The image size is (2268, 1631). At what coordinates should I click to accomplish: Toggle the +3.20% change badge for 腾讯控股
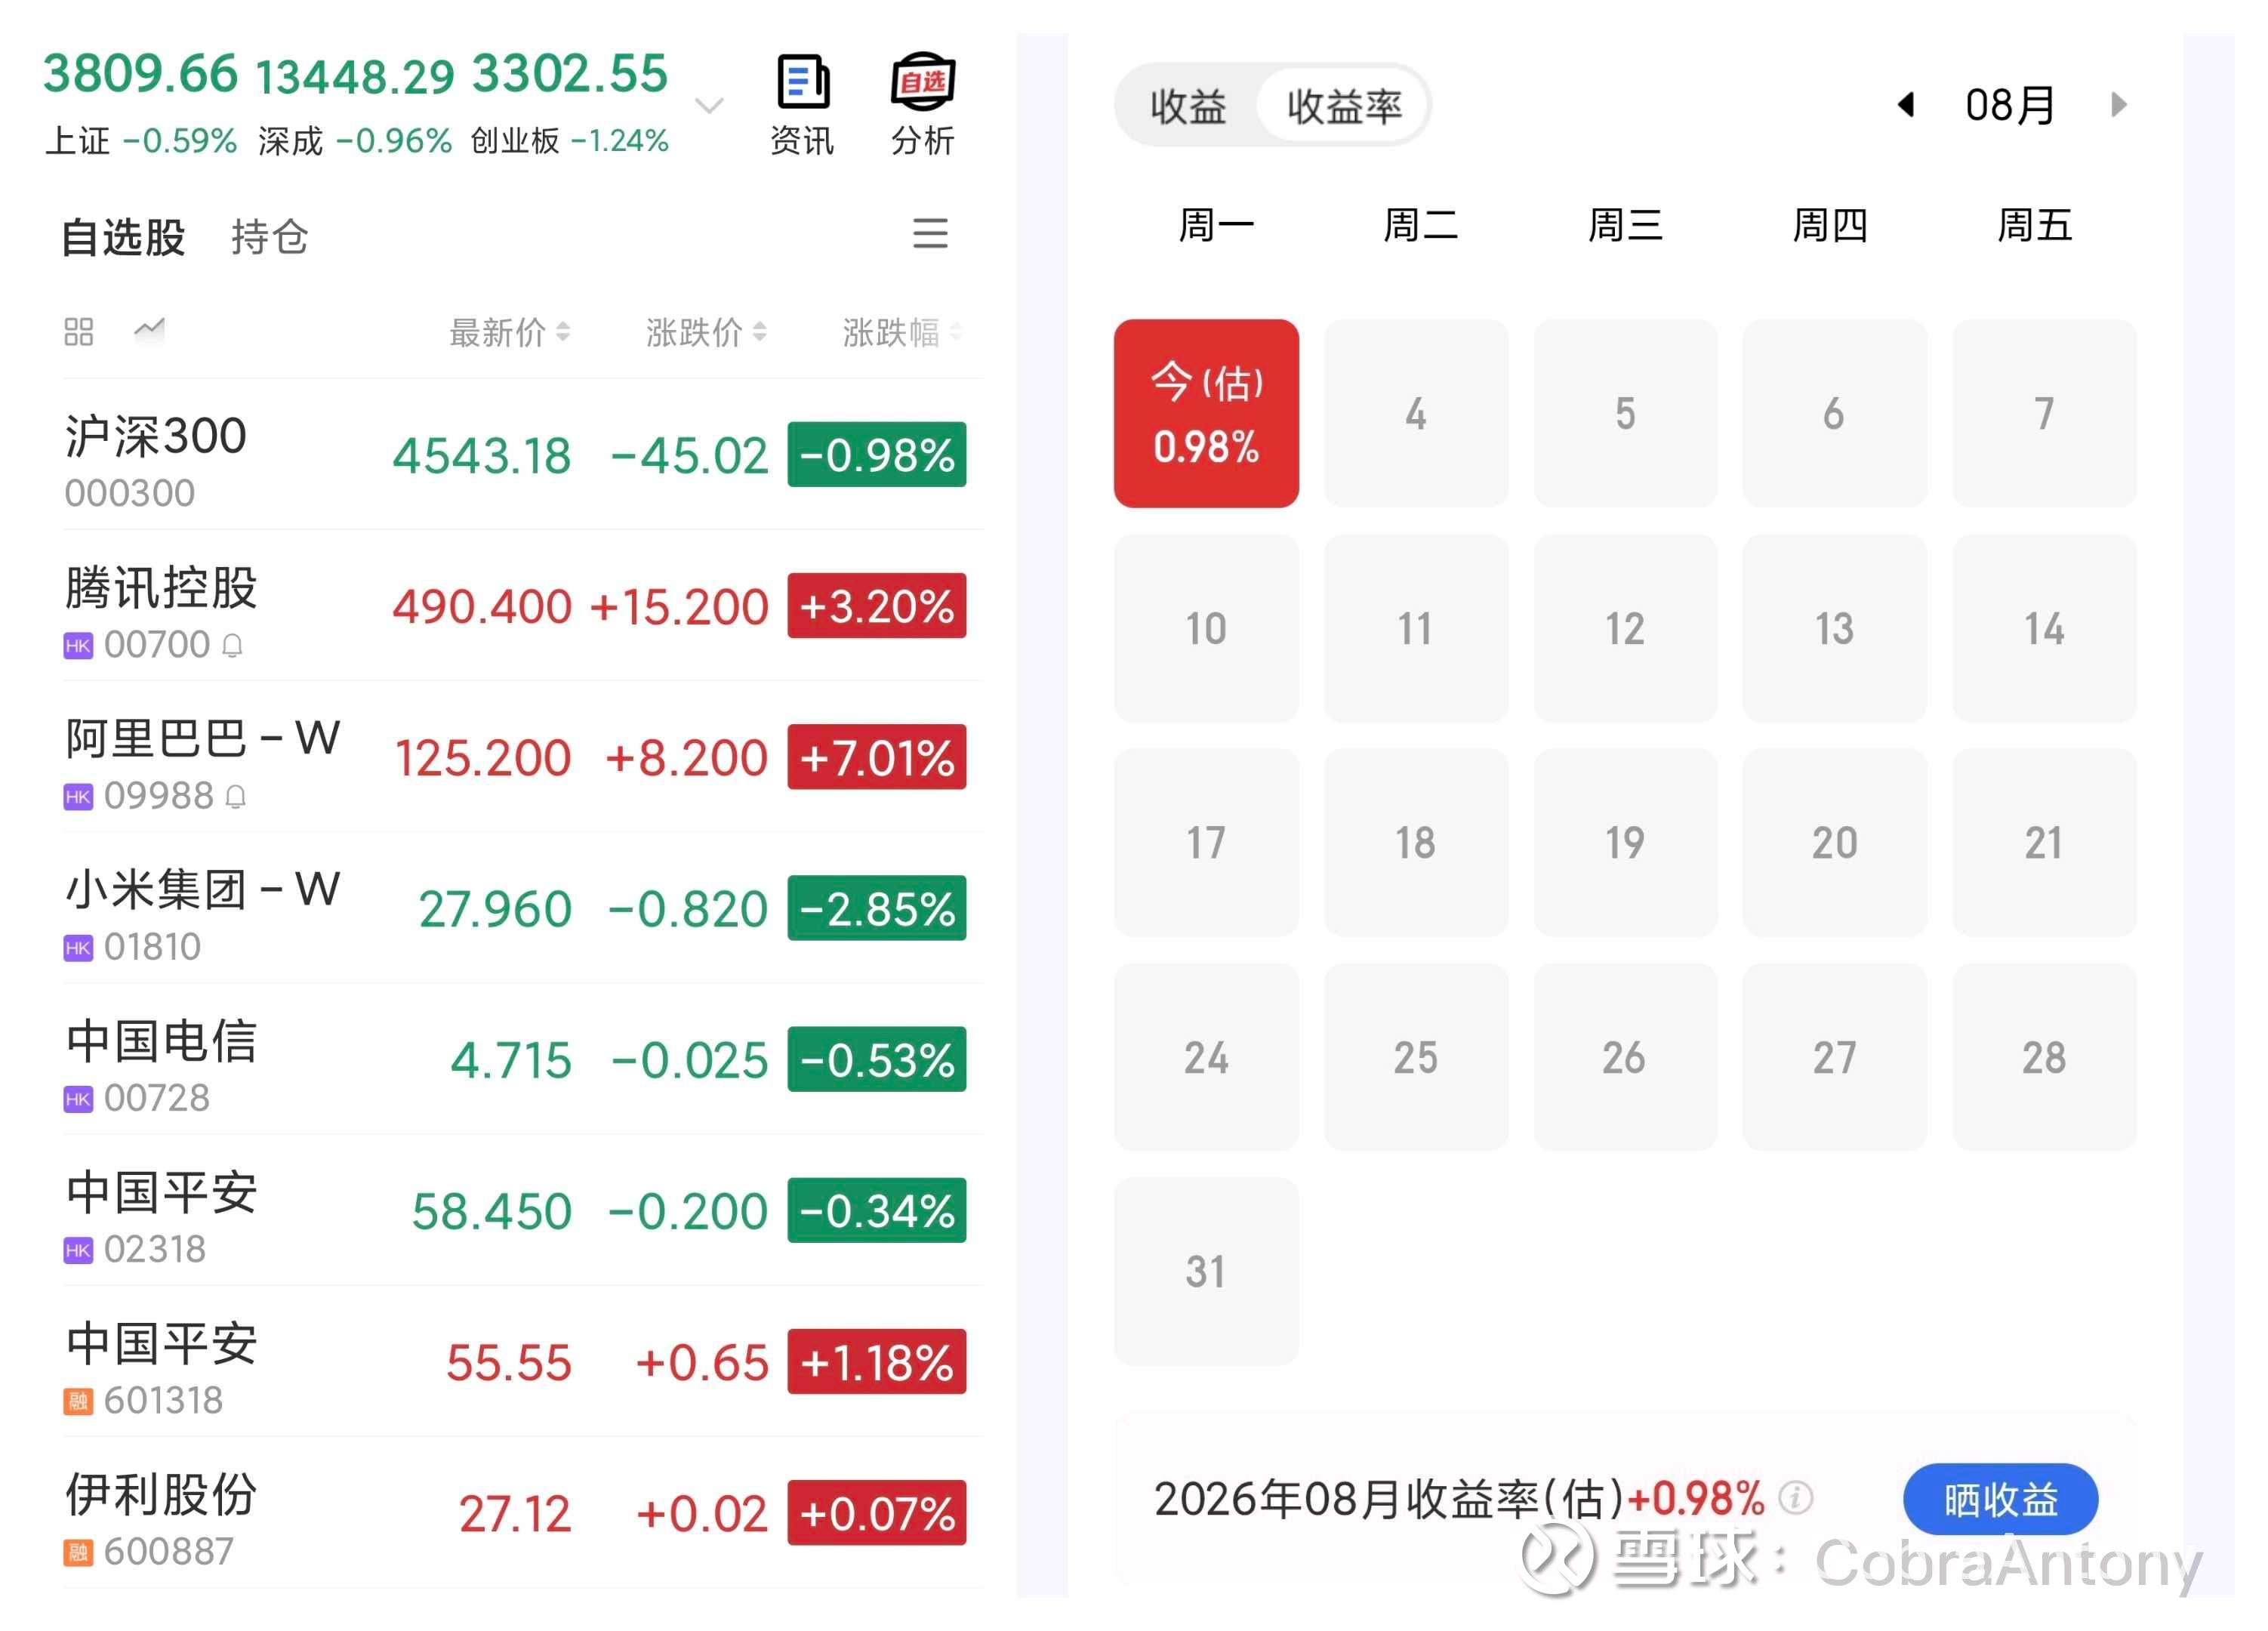(877, 606)
